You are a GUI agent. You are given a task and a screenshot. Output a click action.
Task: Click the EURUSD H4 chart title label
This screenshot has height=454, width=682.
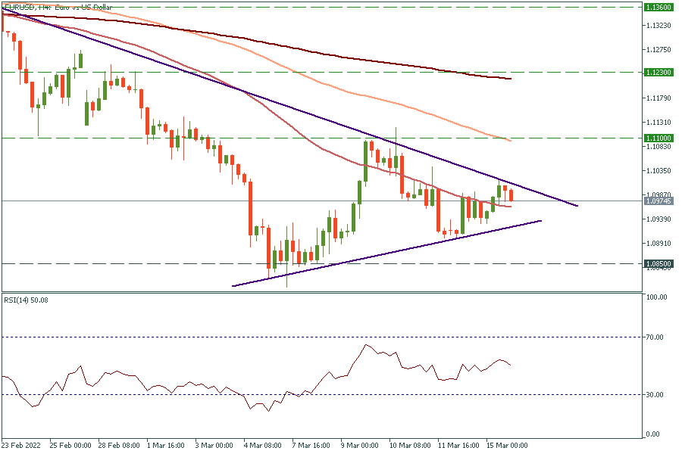point(58,7)
